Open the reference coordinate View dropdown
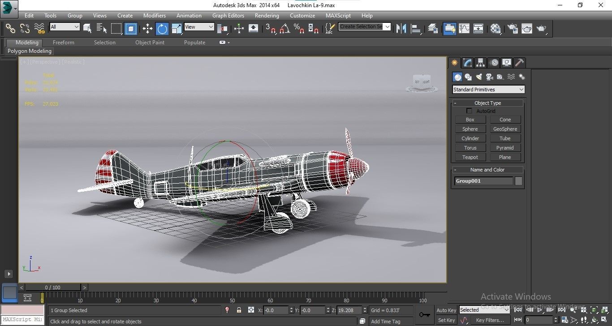The width and height of the screenshot is (612, 326). [x=199, y=27]
